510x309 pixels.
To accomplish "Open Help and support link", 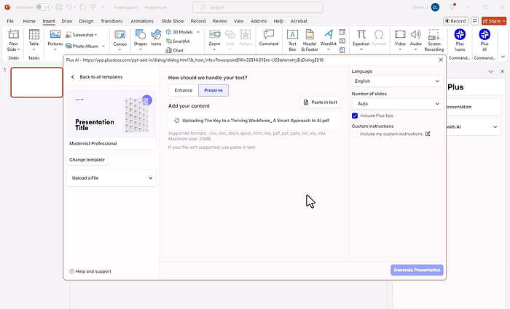I will click(x=90, y=271).
